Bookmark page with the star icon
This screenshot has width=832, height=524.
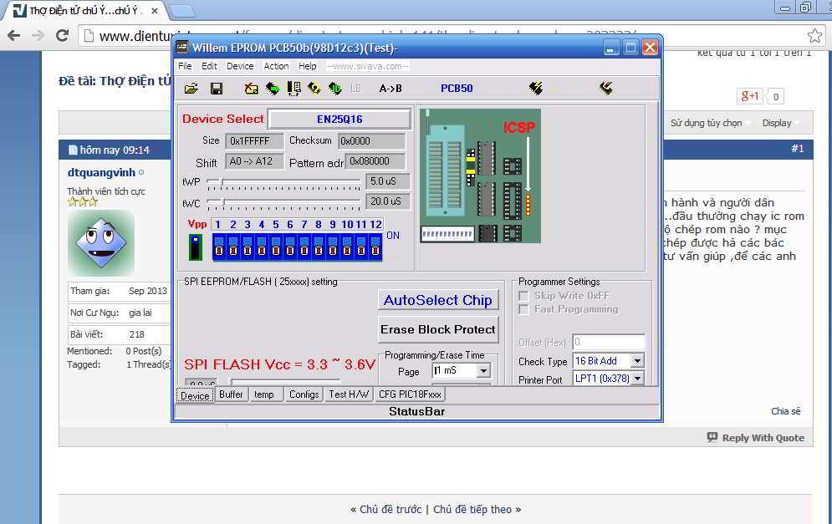pyautogui.click(x=814, y=36)
